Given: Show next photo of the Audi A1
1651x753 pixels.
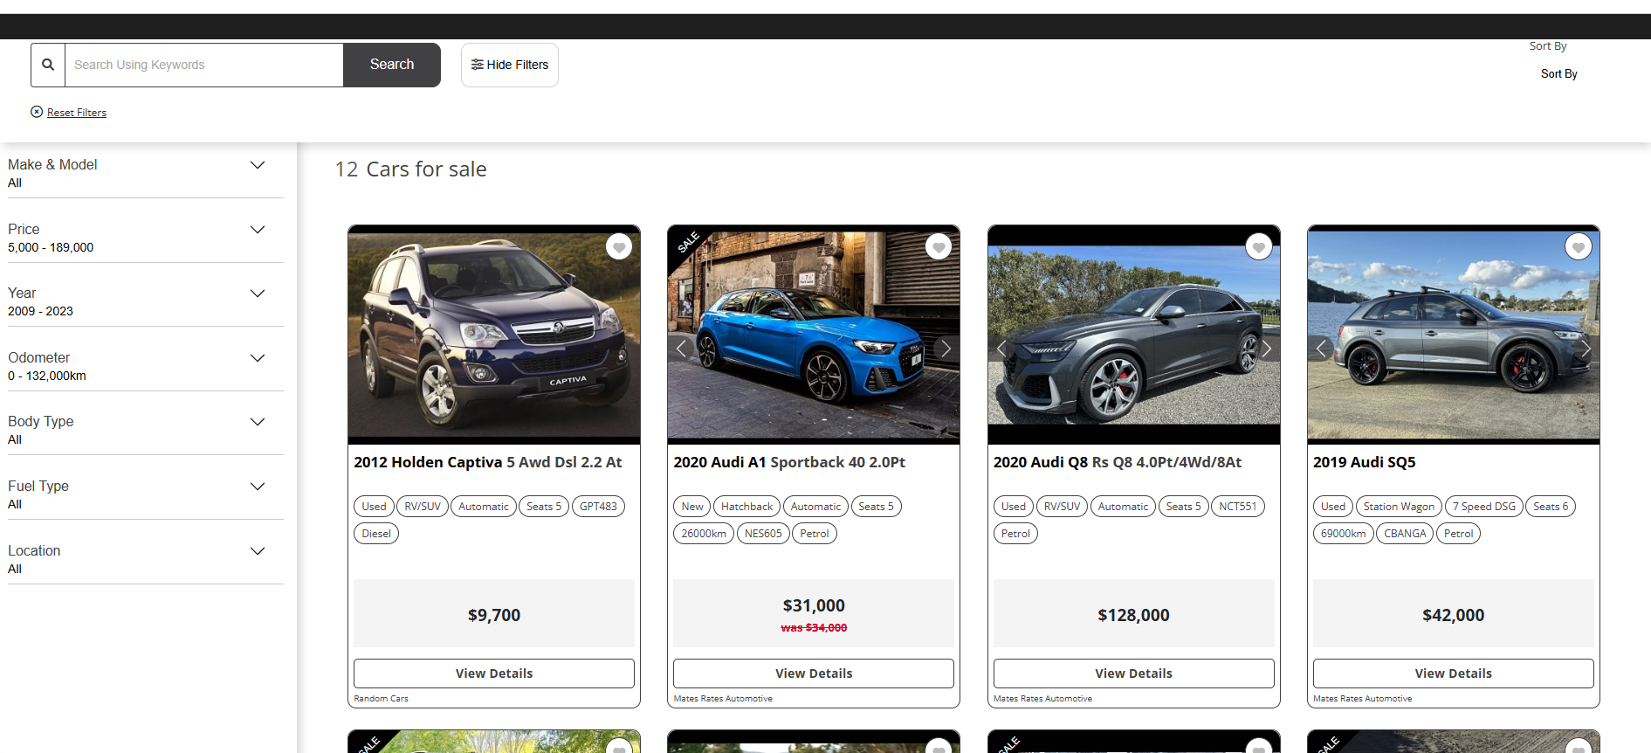Looking at the screenshot, I should point(946,349).
